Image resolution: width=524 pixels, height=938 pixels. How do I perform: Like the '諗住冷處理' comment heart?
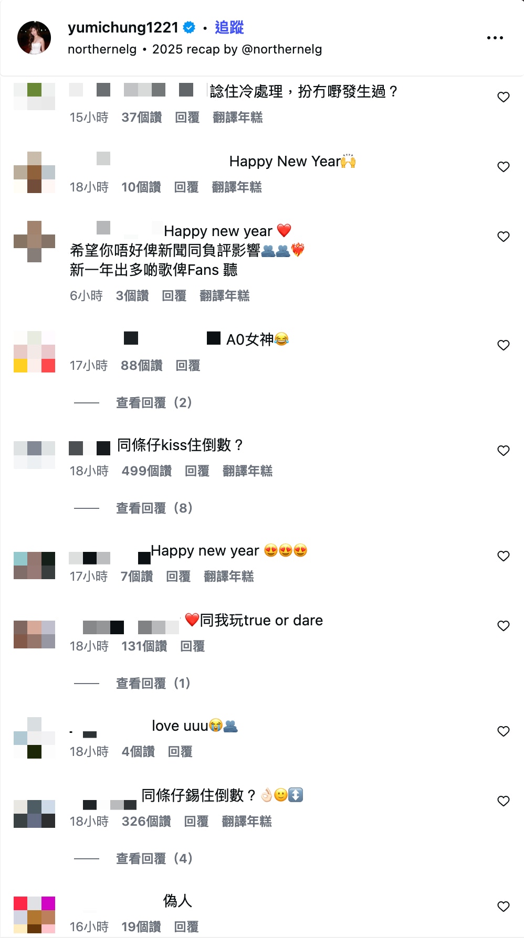[x=504, y=97]
